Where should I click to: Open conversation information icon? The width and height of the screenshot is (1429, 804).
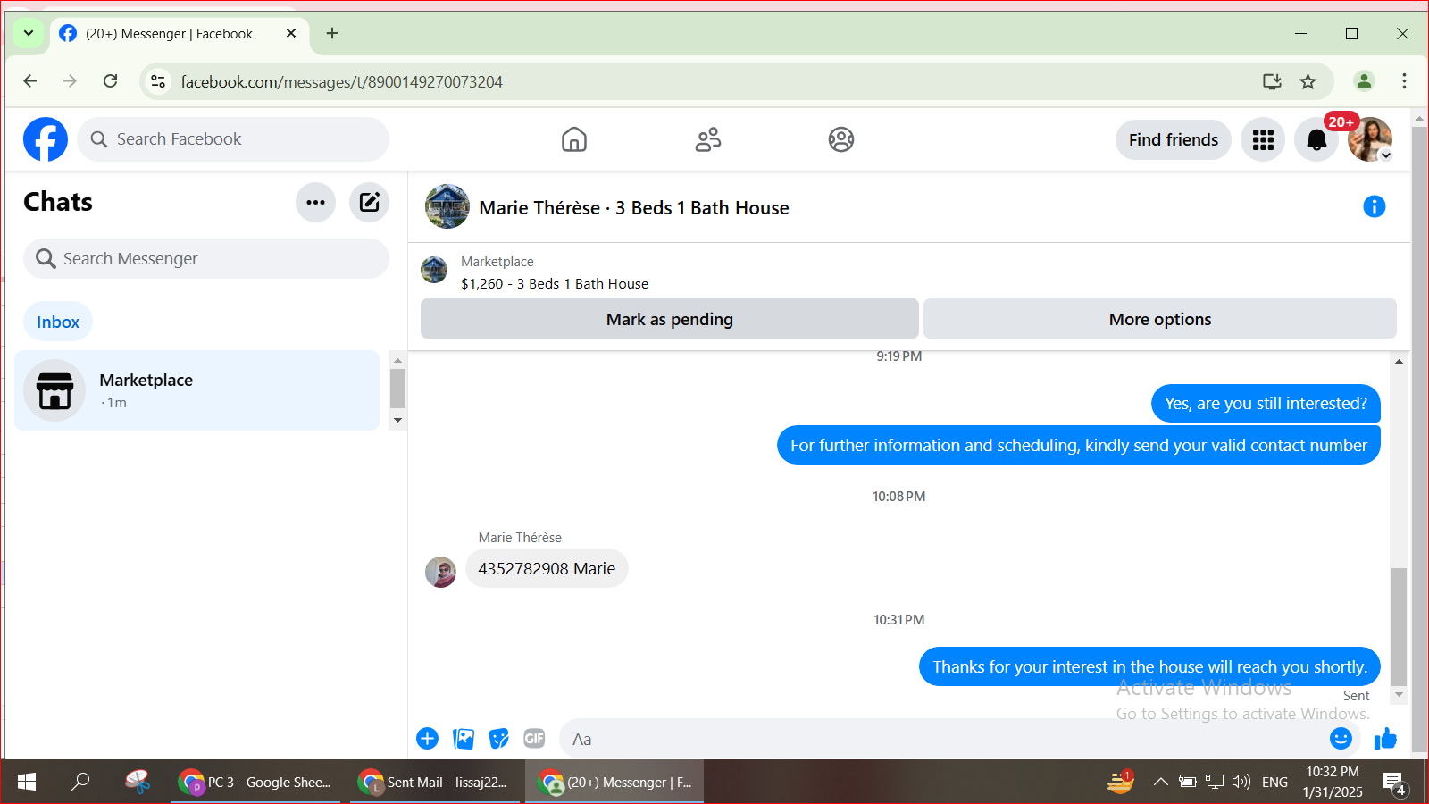[1374, 207]
